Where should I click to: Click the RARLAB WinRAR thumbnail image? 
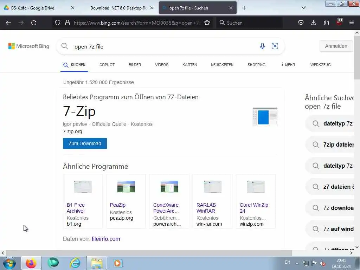tap(213, 186)
